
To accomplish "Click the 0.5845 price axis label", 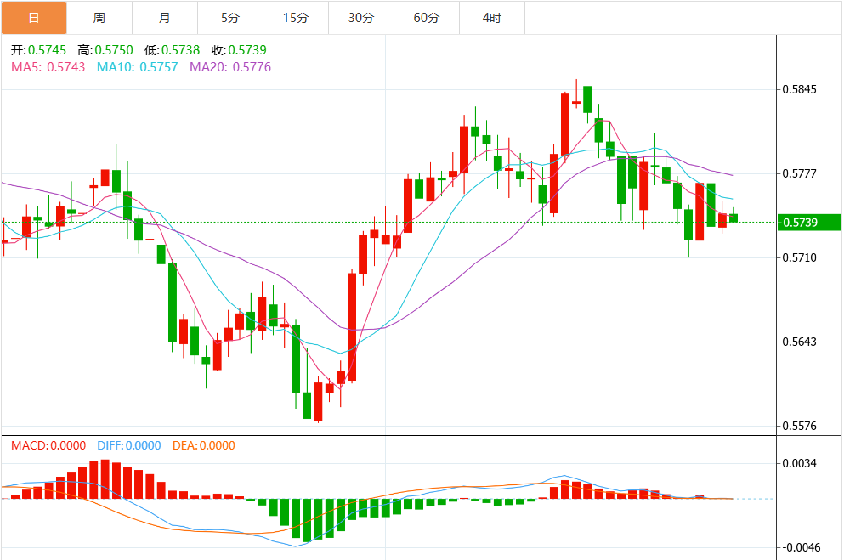I will (x=799, y=89).
